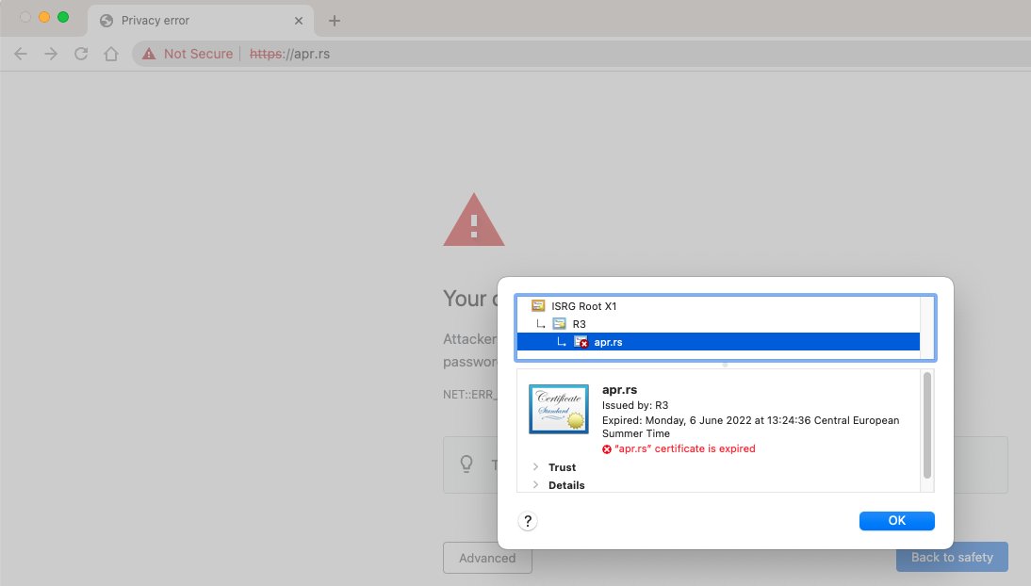The image size is (1031, 586).
Task: Click the ISRG Root X1 certificate icon
Action: click(538, 306)
